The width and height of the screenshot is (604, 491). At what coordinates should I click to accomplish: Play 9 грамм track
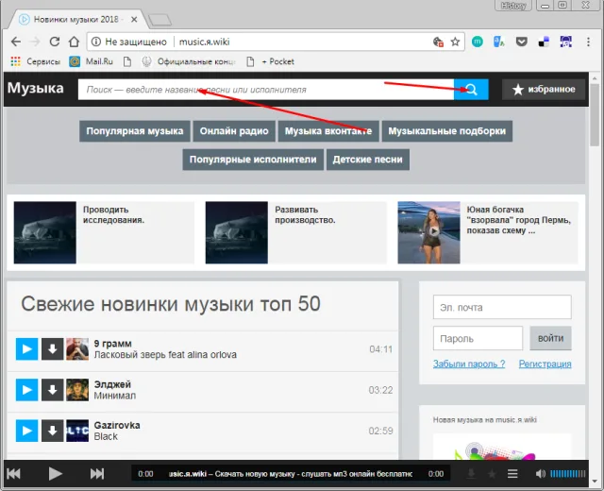27,349
